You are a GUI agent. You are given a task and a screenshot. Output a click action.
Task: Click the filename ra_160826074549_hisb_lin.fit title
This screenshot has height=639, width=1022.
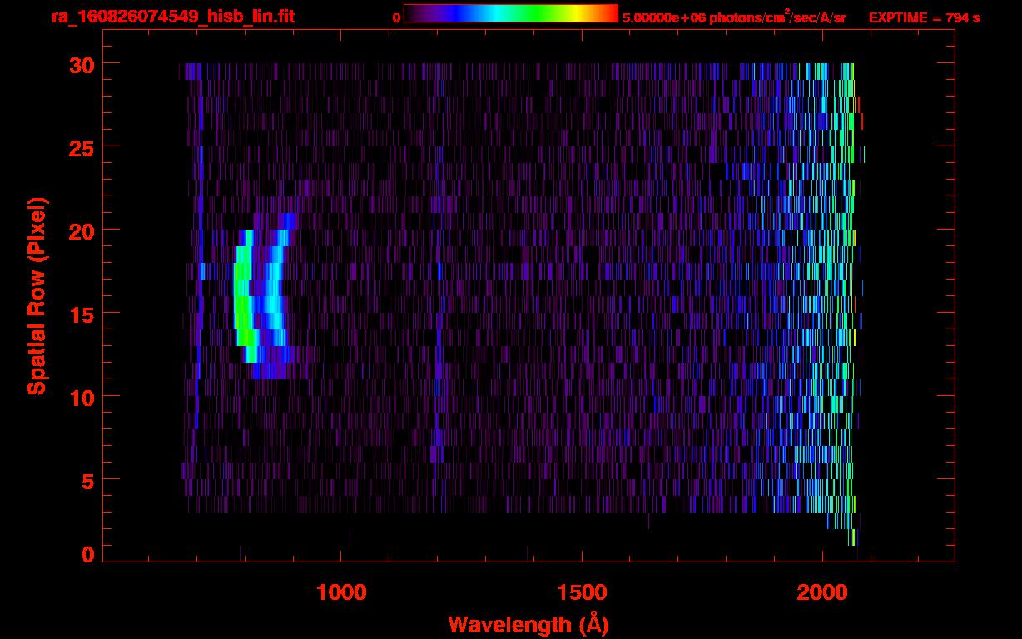pyautogui.click(x=172, y=17)
